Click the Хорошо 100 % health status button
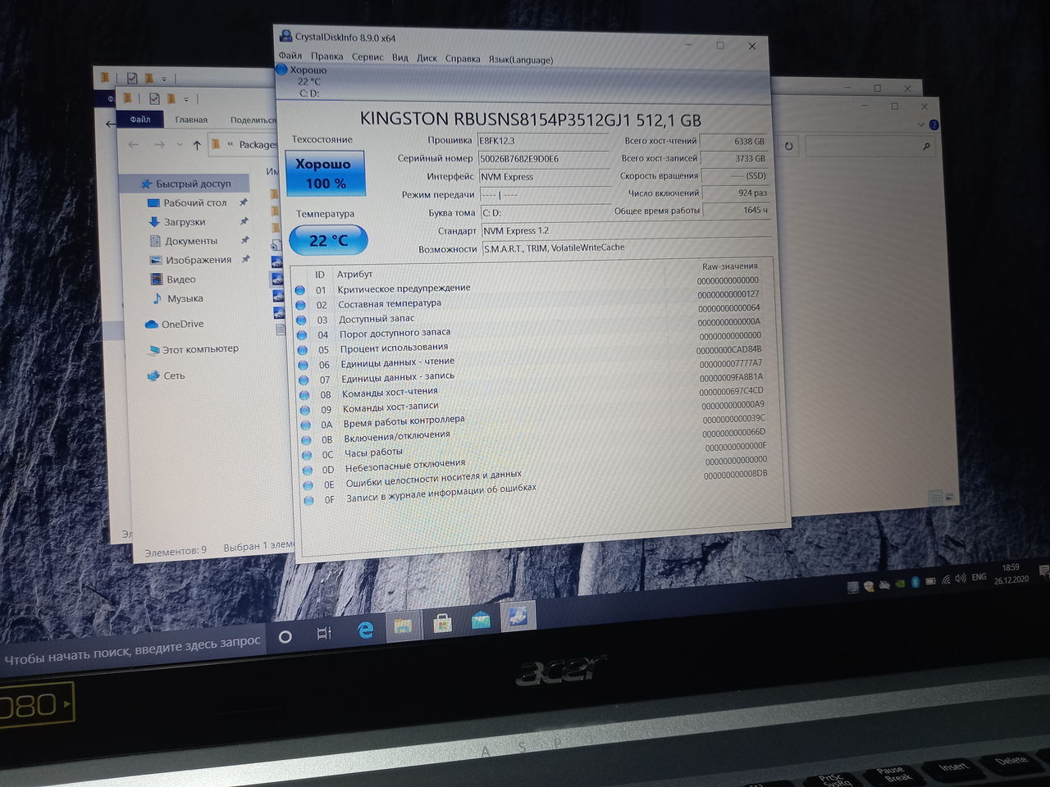Viewport: 1050px width, 787px height. [x=324, y=174]
